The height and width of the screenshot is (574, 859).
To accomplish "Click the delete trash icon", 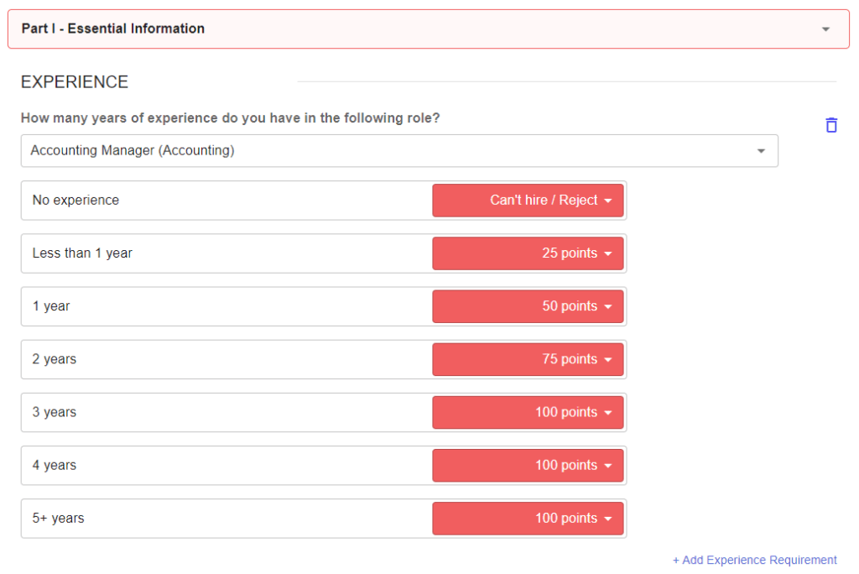I will (830, 124).
